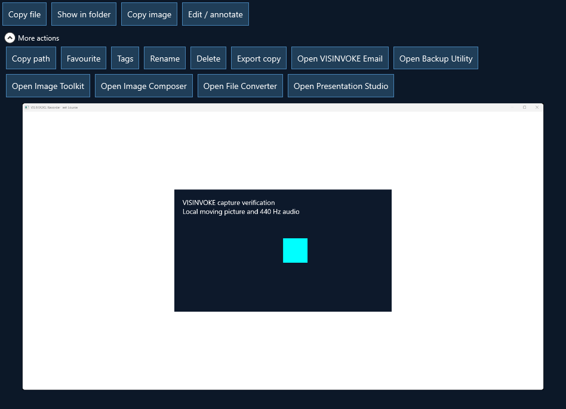
Task: Delete the captured file
Action: (x=208, y=58)
